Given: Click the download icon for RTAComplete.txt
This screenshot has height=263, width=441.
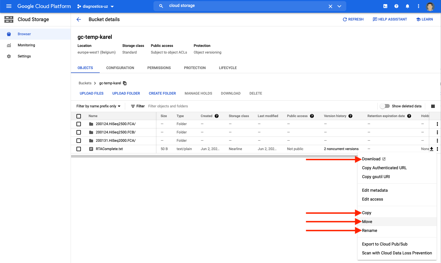Looking at the screenshot, I should 432,149.
